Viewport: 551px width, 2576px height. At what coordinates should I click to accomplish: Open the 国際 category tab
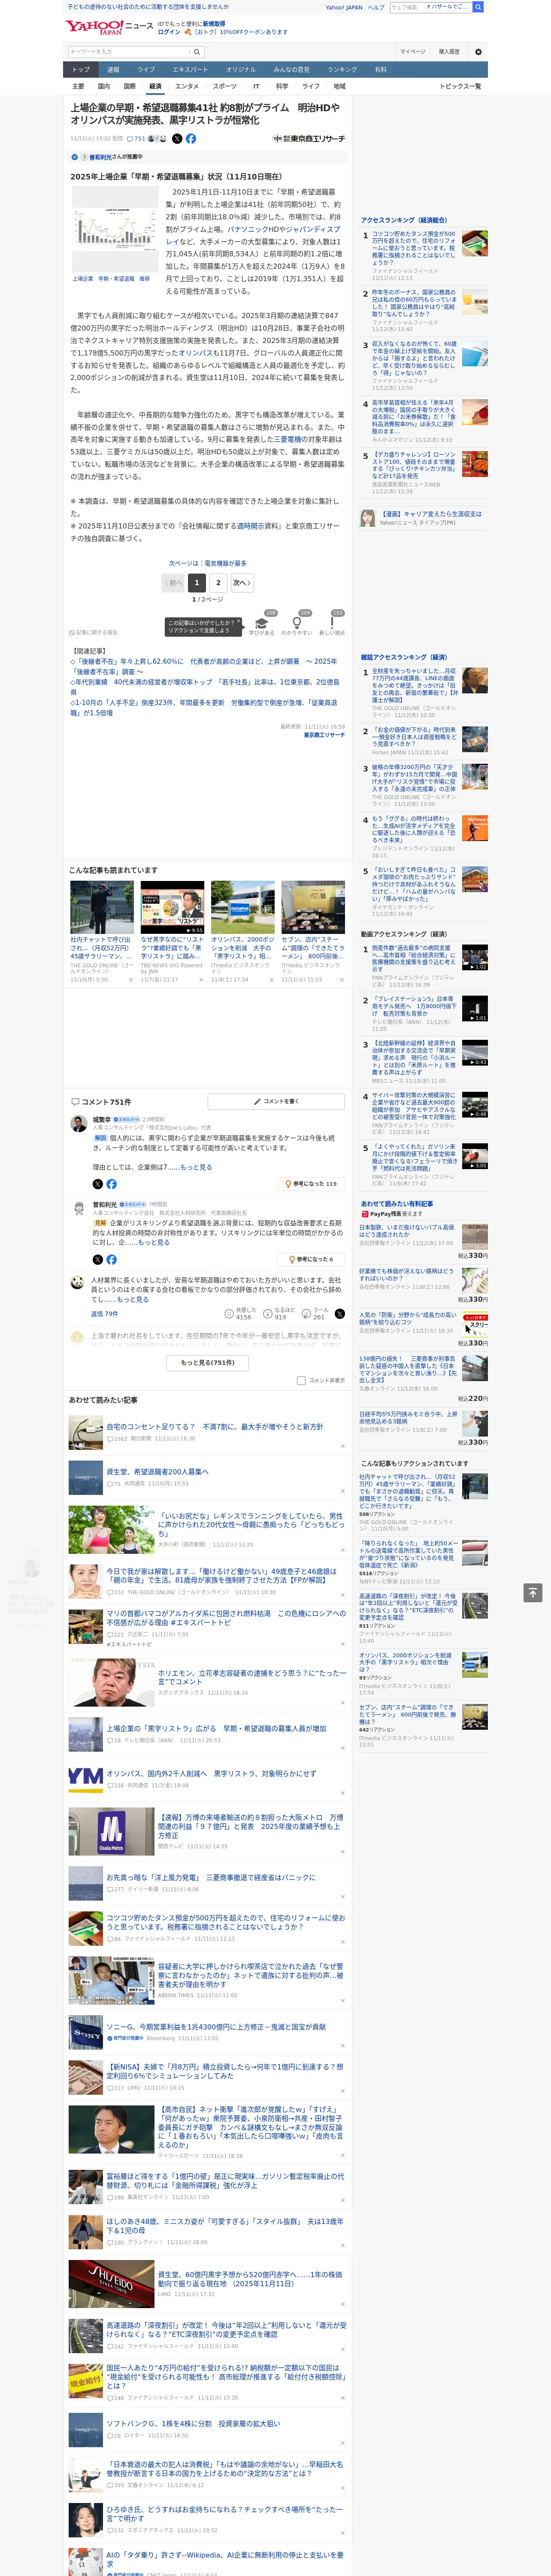pyautogui.click(x=129, y=86)
